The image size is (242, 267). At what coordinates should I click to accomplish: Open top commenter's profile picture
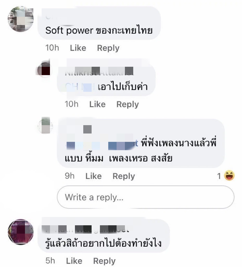[21, 19]
